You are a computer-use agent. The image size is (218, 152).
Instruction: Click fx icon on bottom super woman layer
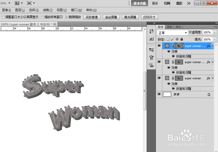pyautogui.click(x=208, y=78)
